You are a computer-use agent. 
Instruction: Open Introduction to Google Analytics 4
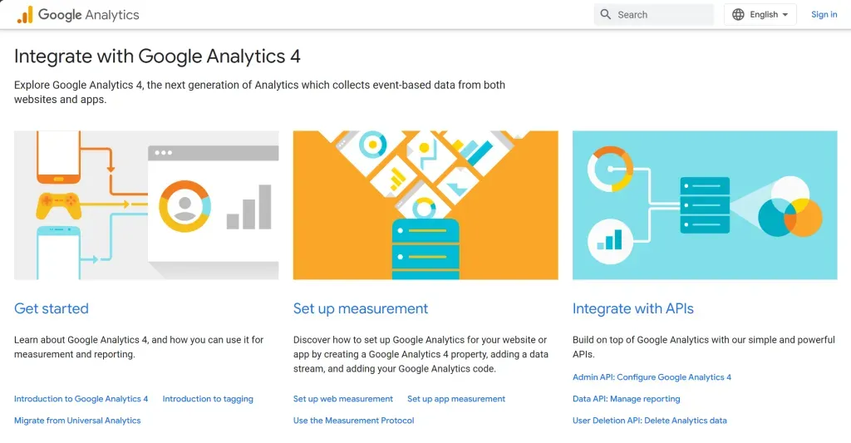[x=81, y=399]
